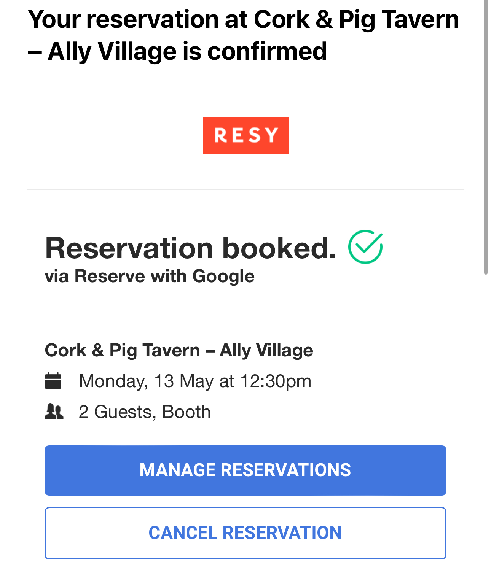Image resolution: width=491 pixels, height=588 pixels.
Task: Click "Ally Village is confirmed" in the subject
Action: click(187, 52)
